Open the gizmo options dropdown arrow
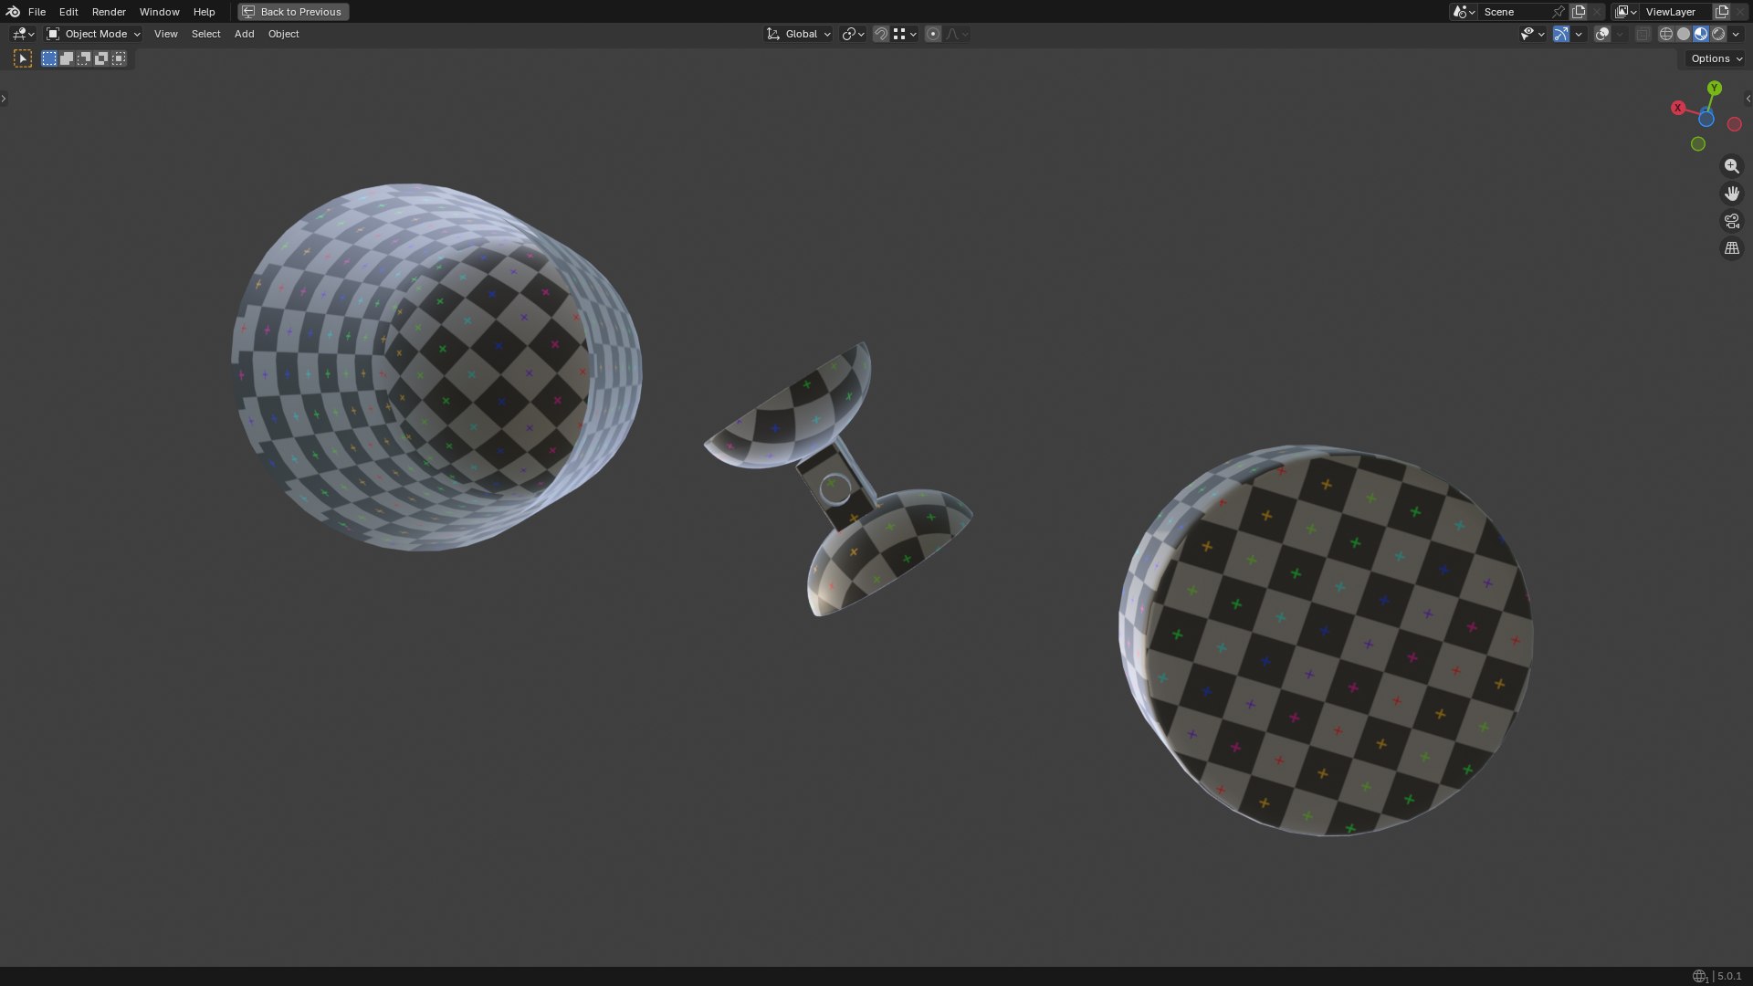The width and height of the screenshot is (1753, 986). [1579, 34]
